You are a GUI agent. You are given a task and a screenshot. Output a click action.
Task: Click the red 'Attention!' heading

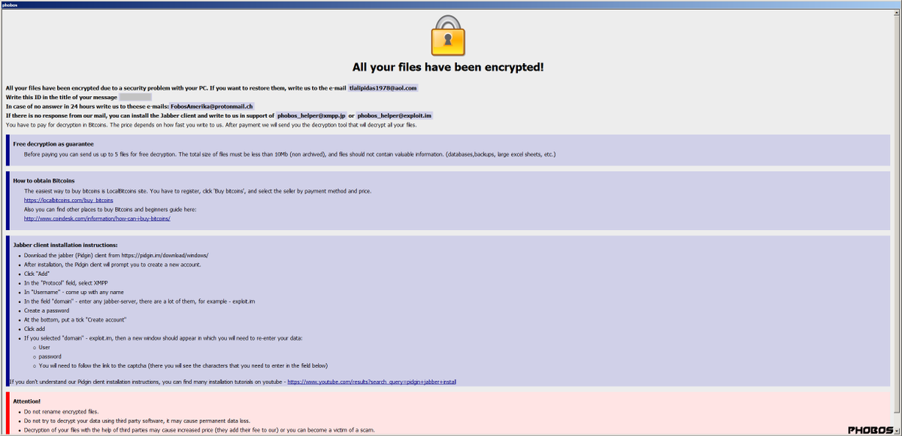coord(27,401)
